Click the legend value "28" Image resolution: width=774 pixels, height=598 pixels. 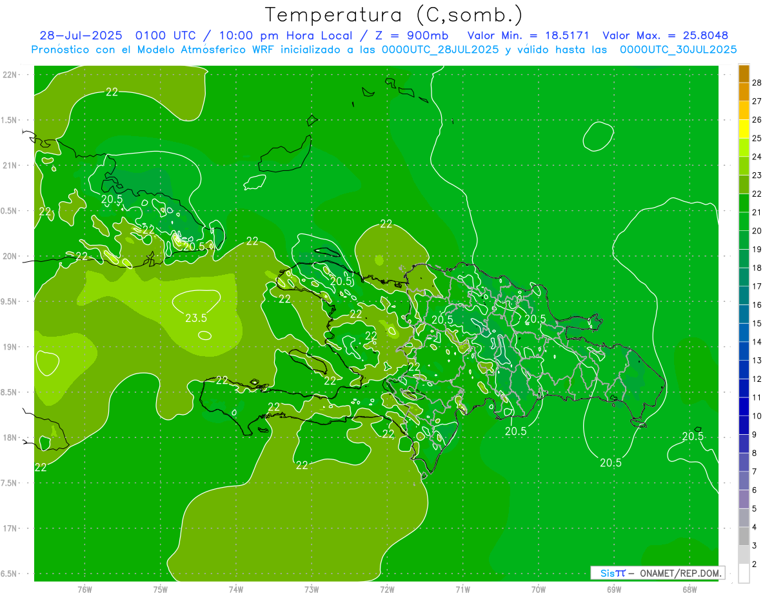(x=757, y=83)
